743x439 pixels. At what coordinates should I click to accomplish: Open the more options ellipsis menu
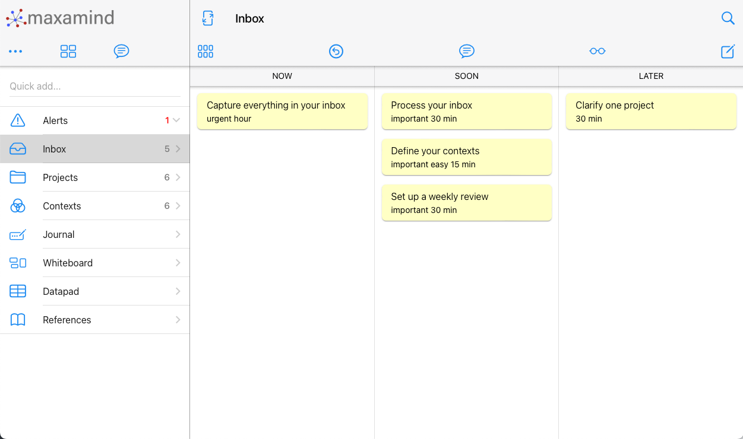pyautogui.click(x=15, y=52)
